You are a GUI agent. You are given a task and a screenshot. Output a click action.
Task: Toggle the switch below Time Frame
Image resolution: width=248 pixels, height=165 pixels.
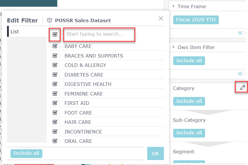242,33
